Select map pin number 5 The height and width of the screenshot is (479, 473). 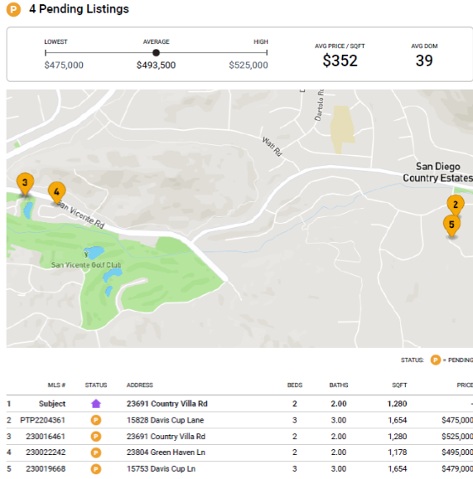pyautogui.click(x=451, y=225)
